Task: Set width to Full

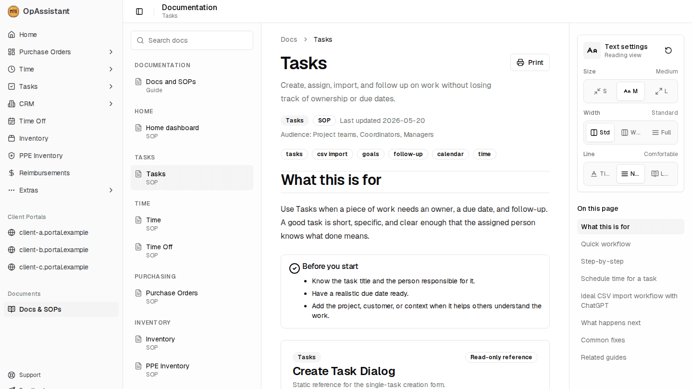Action: 661,133
